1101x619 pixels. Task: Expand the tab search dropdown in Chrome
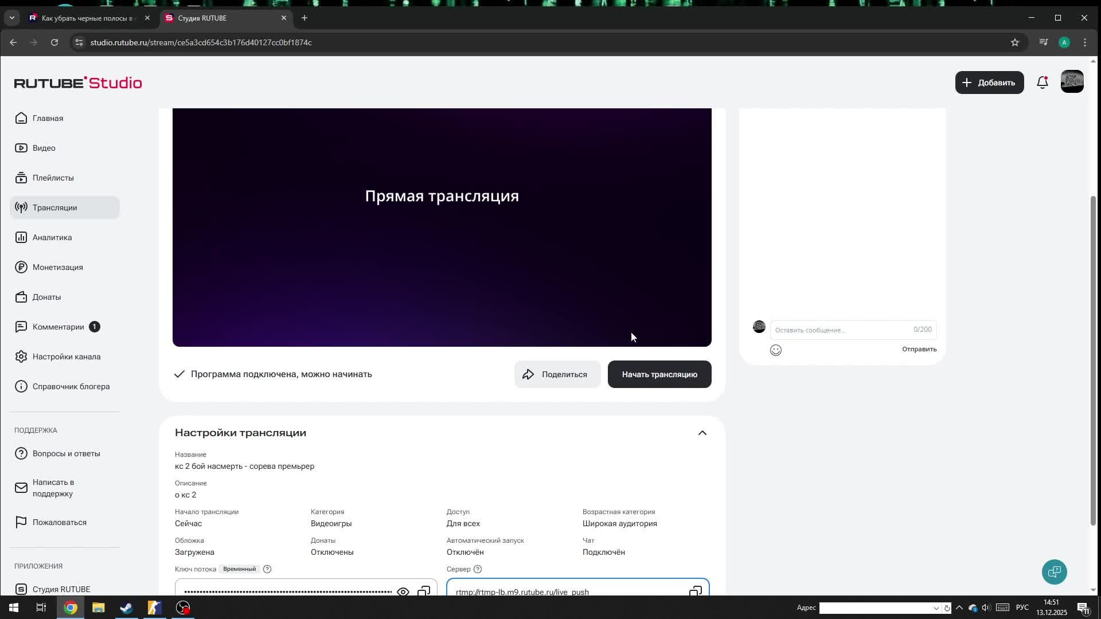(x=12, y=18)
